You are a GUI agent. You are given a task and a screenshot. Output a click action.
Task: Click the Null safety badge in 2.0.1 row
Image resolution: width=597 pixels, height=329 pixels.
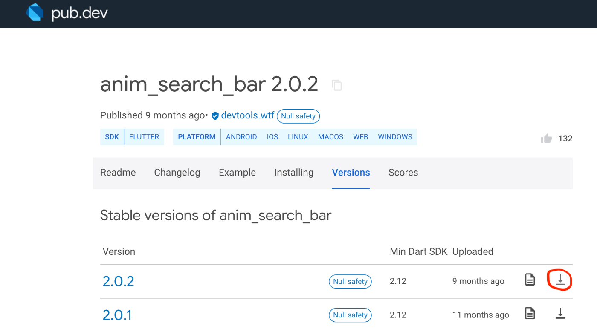coord(350,315)
